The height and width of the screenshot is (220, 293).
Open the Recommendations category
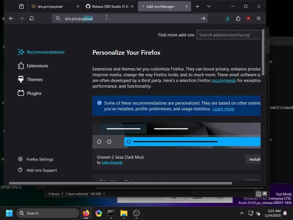(x=41, y=52)
